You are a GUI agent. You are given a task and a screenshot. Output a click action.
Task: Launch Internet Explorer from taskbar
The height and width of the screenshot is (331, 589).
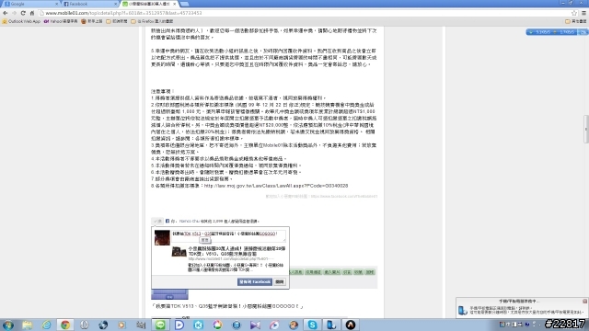click(x=46, y=325)
